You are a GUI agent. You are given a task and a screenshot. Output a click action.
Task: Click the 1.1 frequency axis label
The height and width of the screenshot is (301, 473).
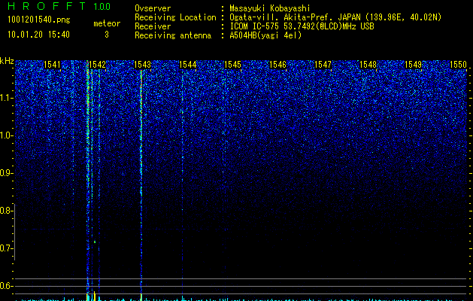5,98
